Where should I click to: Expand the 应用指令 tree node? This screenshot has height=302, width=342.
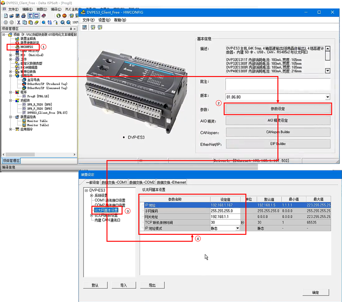(x=10, y=129)
